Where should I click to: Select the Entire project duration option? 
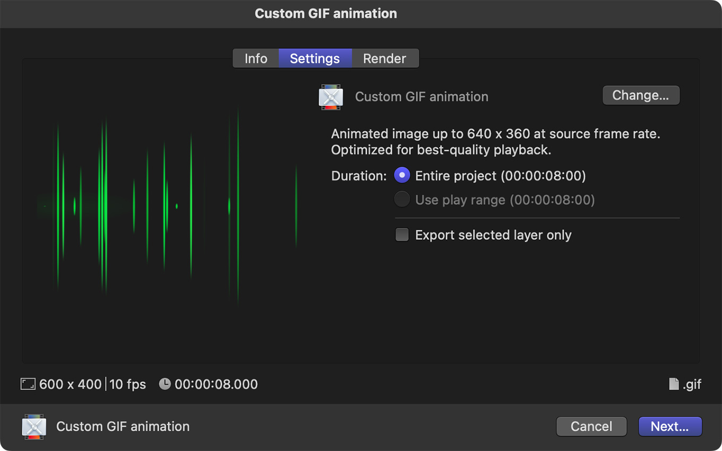click(402, 176)
